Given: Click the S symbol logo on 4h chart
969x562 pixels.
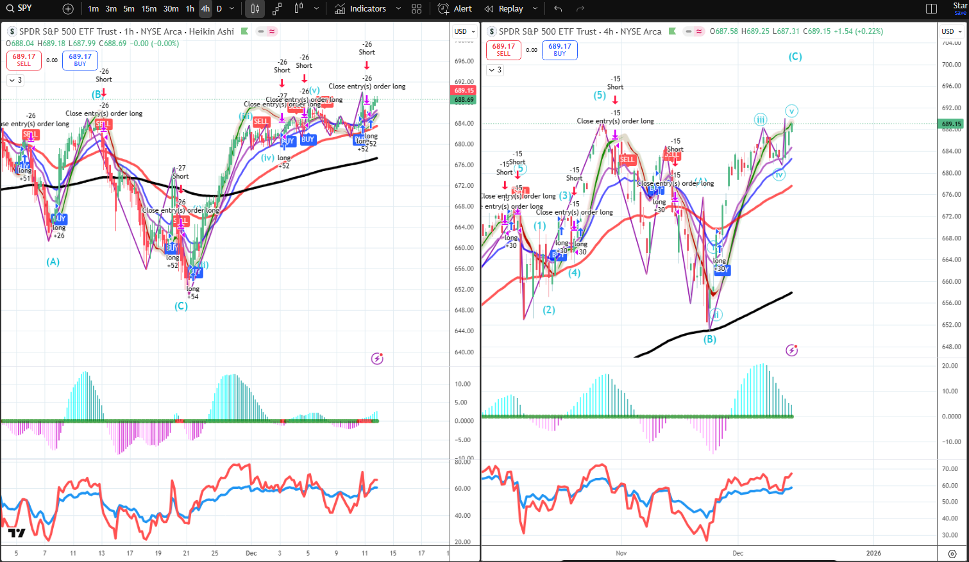Looking at the screenshot, I should pyautogui.click(x=492, y=31).
